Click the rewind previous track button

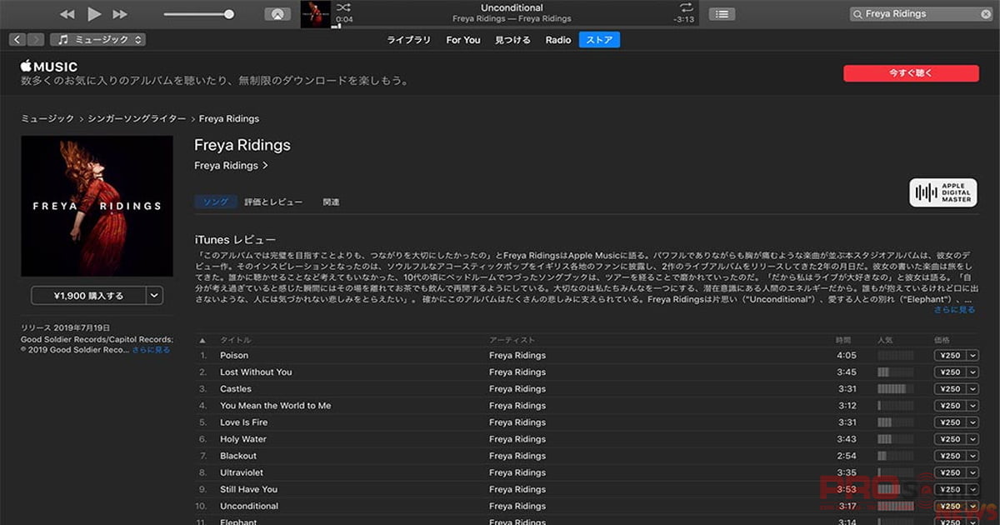pyautogui.click(x=67, y=14)
